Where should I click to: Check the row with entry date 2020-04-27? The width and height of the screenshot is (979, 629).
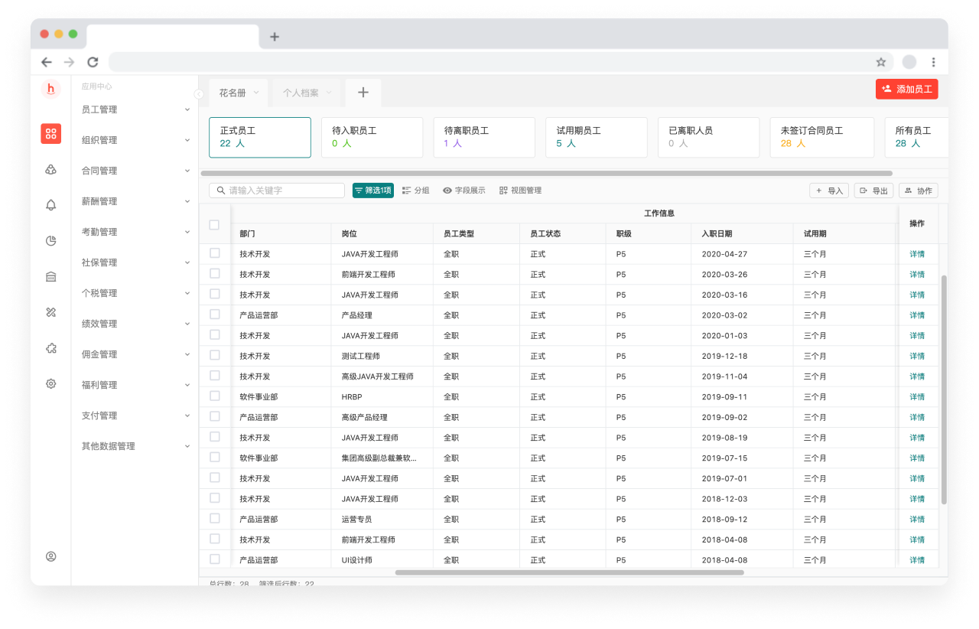tap(214, 253)
